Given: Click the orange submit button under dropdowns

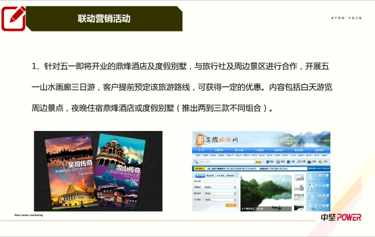Looking at the screenshot, I should click(x=231, y=205).
